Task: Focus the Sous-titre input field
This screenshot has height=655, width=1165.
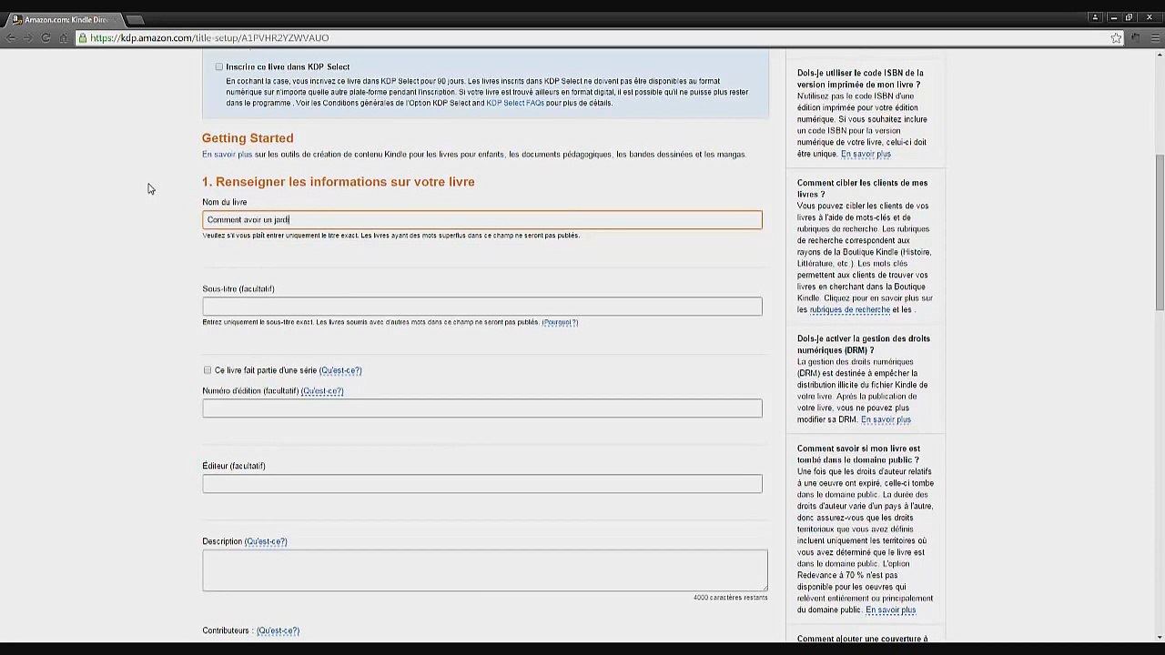Action: coord(482,307)
